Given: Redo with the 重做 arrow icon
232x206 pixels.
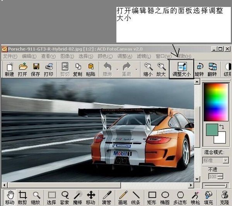Looking at the screenshot, I should [127, 69].
